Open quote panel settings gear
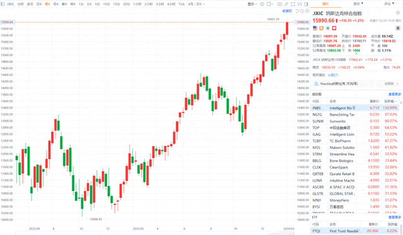 tap(398, 13)
